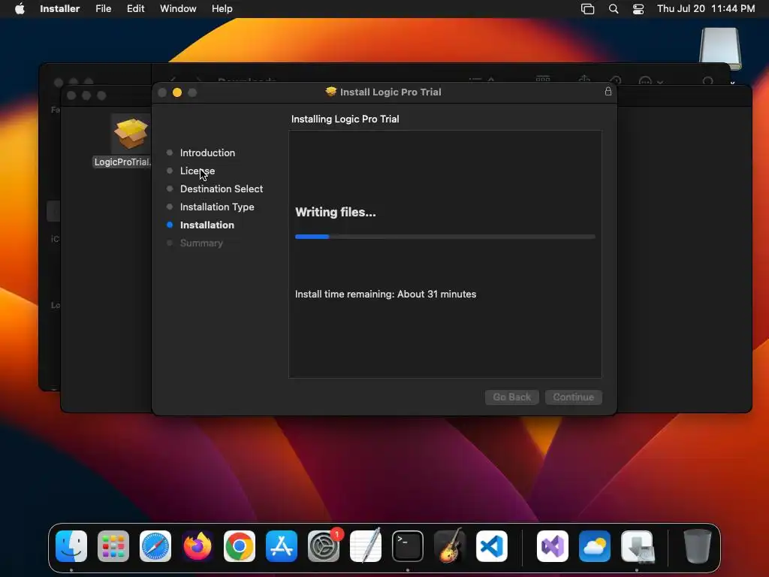Screen dimensions: 769x577
Task: Open the File menu
Action: (103, 9)
